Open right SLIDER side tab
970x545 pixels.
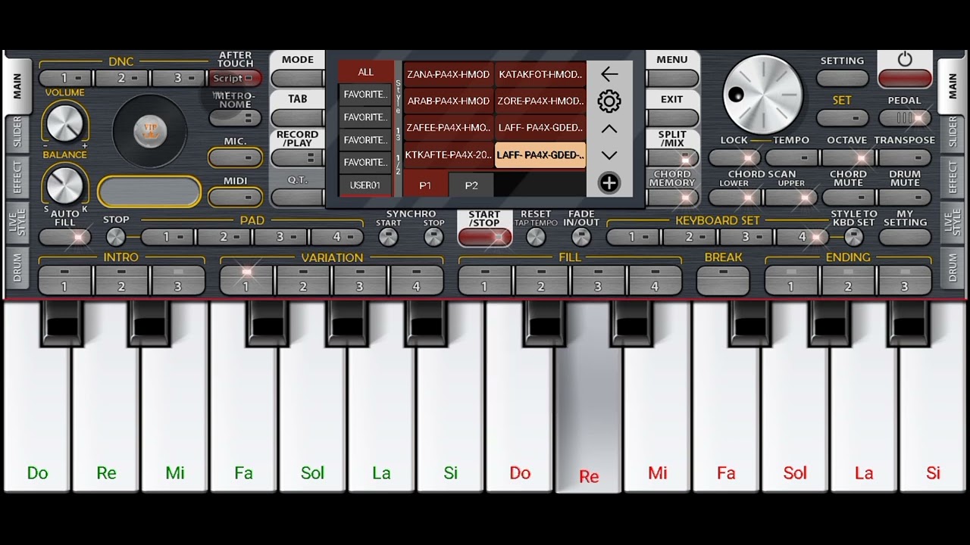(x=953, y=133)
